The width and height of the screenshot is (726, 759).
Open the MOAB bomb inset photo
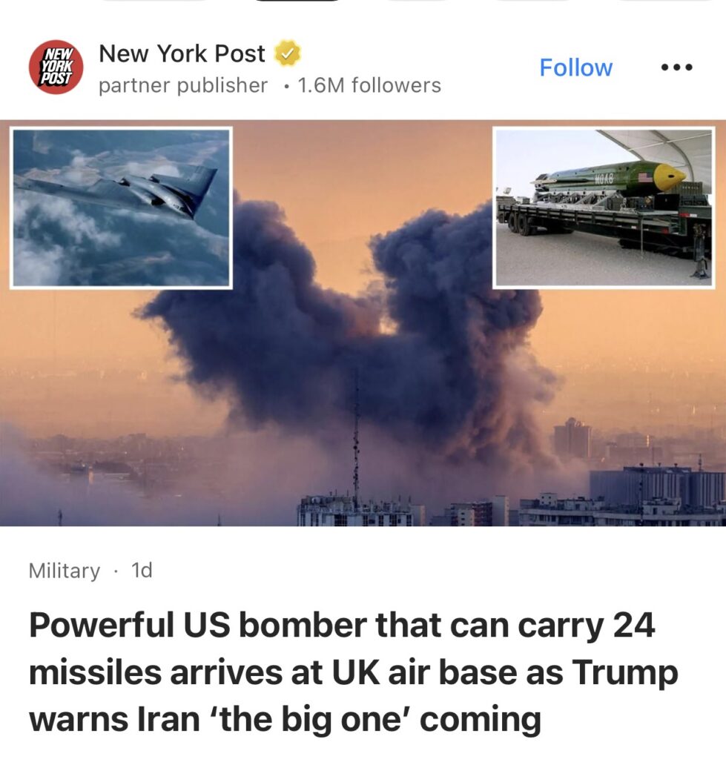point(604,208)
